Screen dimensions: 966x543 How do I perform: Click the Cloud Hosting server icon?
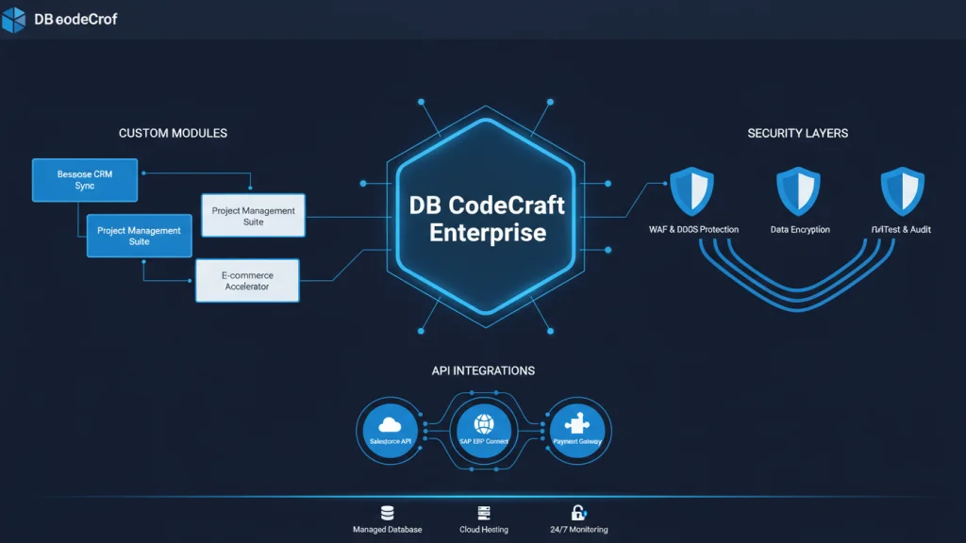pos(484,513)
